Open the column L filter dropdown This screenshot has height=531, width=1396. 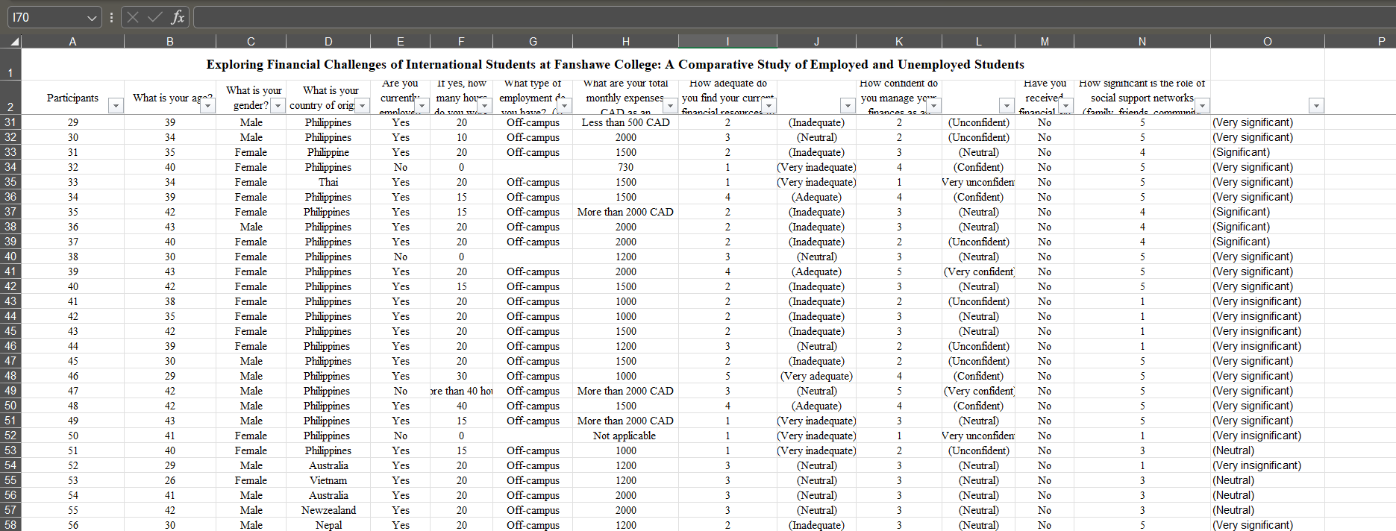[x=1007, y=106]
